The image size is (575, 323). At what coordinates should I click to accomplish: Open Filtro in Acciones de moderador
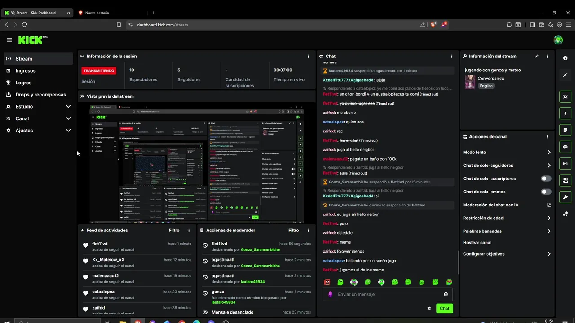tap(294, 230)
